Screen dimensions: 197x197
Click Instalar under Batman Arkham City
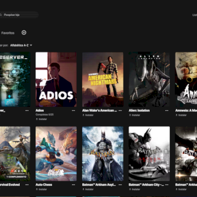click(134, 189)
